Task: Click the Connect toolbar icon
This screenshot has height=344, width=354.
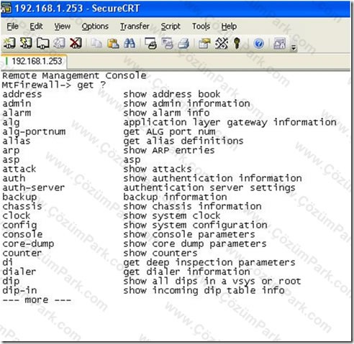Action: point(9,43)
